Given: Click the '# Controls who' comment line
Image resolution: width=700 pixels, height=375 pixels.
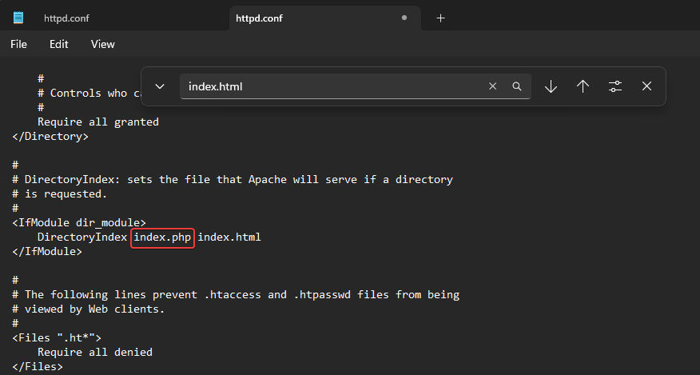Looking at the screenshot, I should (89, 93).
